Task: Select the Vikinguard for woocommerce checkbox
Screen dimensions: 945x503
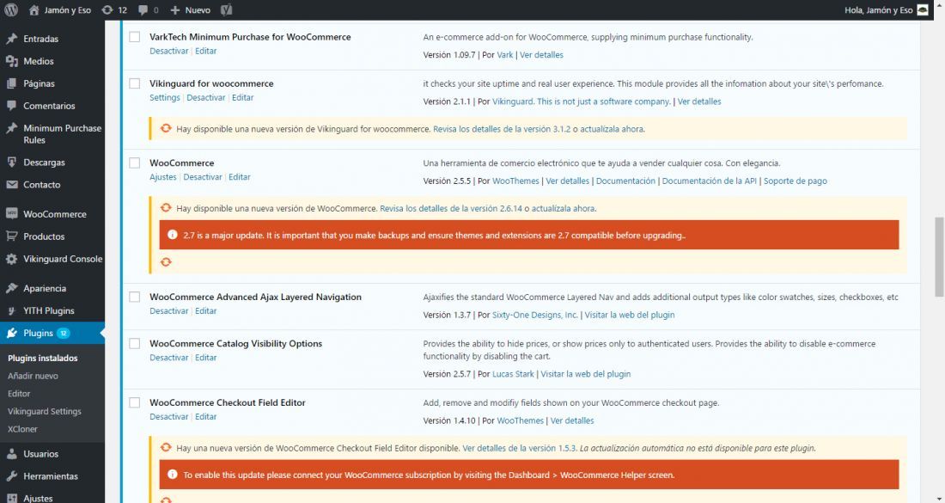Action: pos(135,83)
